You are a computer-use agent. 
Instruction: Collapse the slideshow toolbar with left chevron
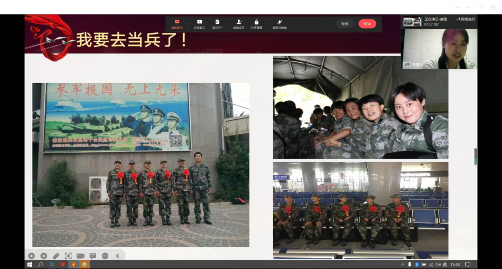117,256
